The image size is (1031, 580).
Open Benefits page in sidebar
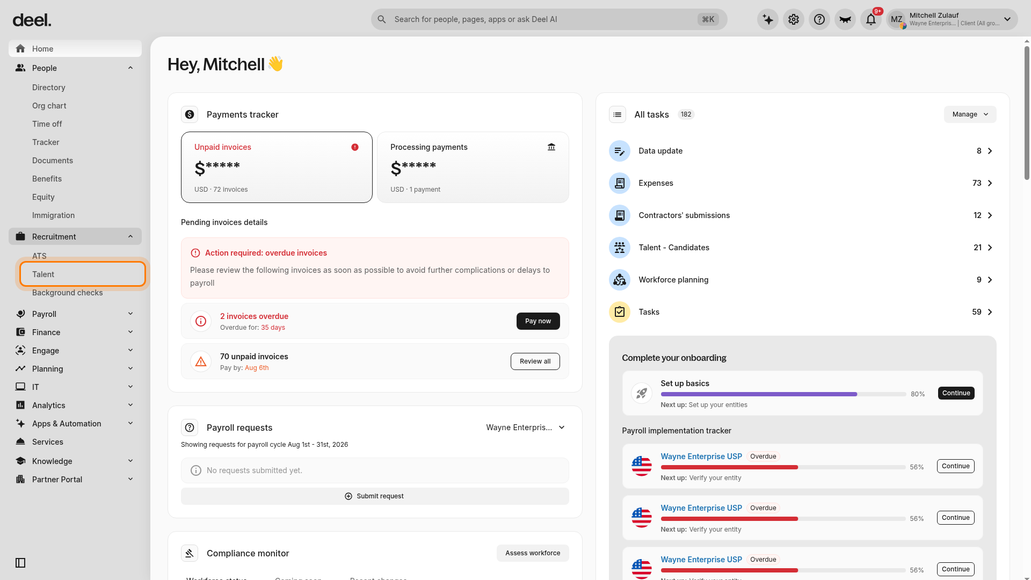47,179
